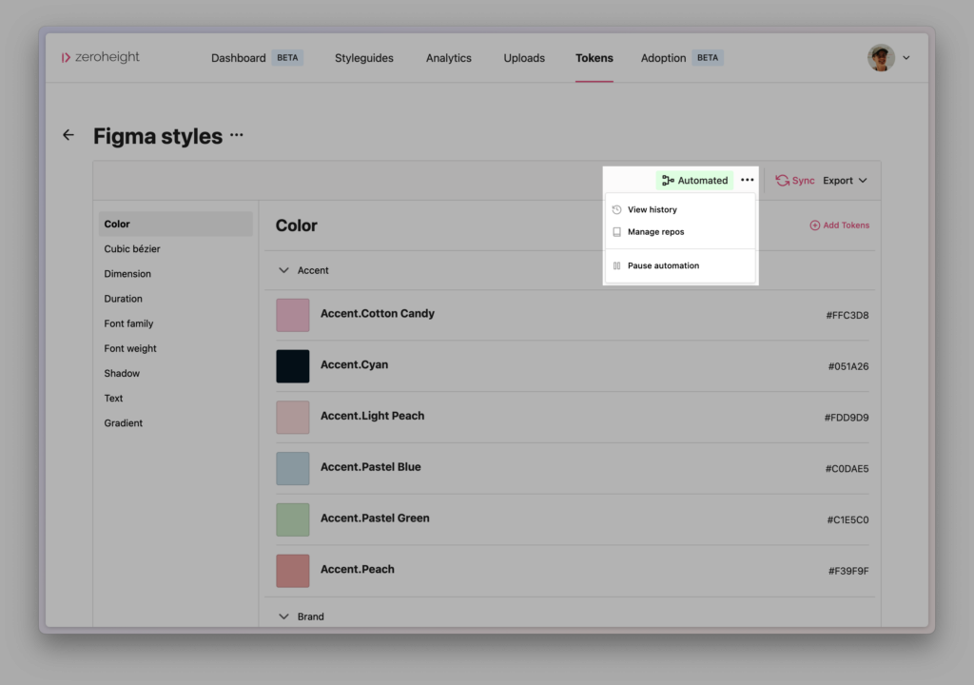Click the Sync button
974x685 pixels.
(x=794, y=180)
